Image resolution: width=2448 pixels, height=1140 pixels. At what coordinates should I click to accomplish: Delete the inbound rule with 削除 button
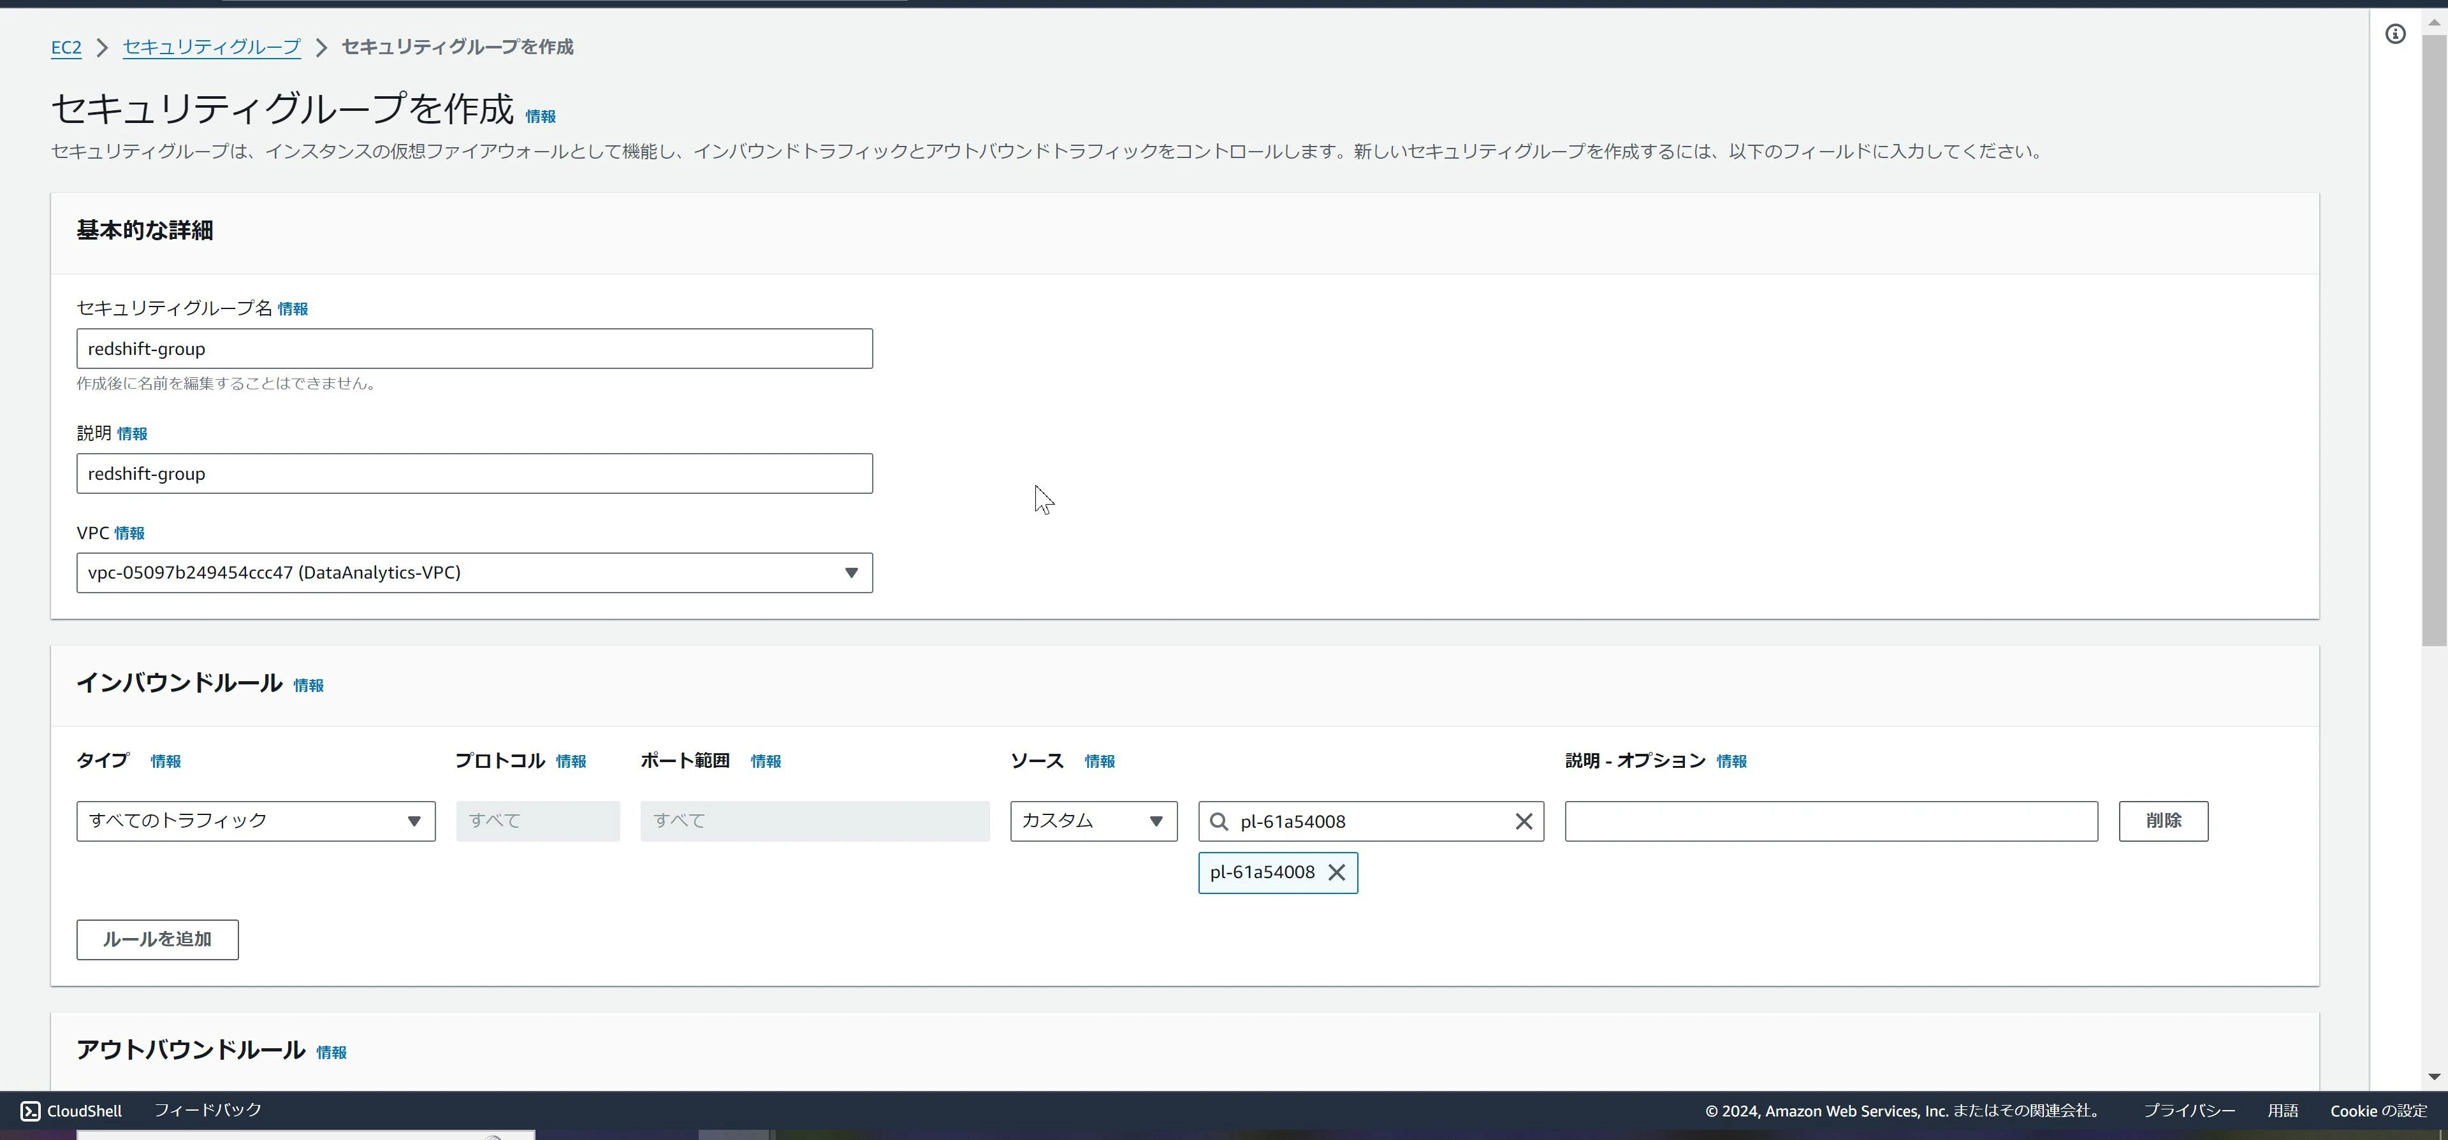click(2163, 821)
